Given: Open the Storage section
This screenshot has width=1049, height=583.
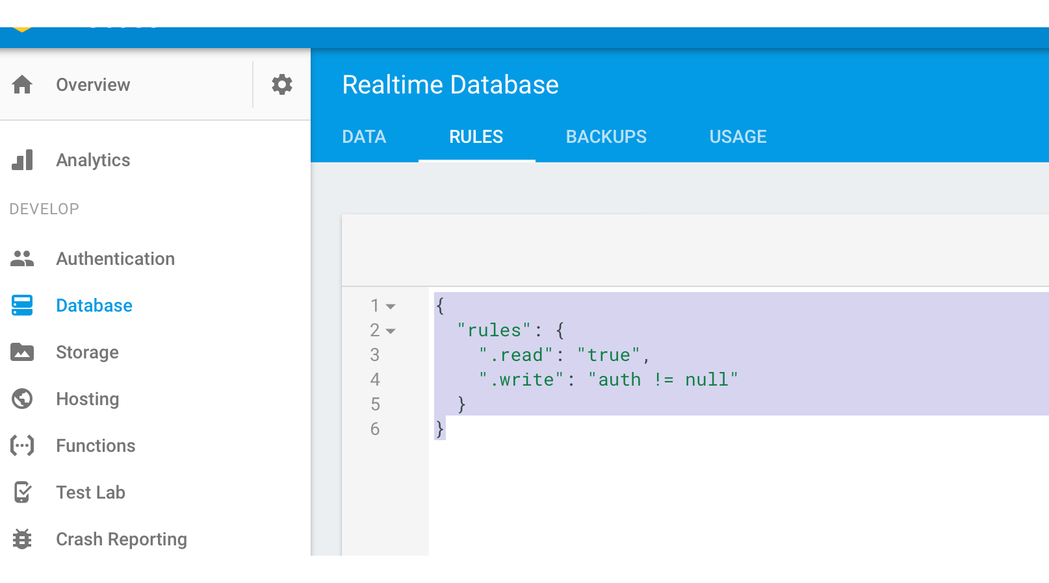Looking at the screenshot, I should tap(87, 352).
